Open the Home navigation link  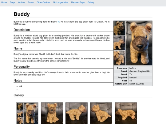pos(4,2)
